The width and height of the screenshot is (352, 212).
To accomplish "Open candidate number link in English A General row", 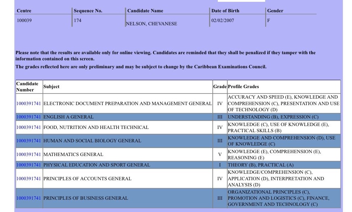I will (x=29, y=117).
